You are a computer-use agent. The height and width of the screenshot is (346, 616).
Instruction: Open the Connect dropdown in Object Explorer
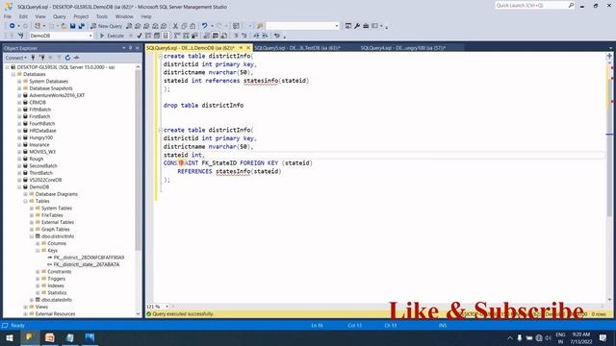pyautogui.click(x=16, y=58)
